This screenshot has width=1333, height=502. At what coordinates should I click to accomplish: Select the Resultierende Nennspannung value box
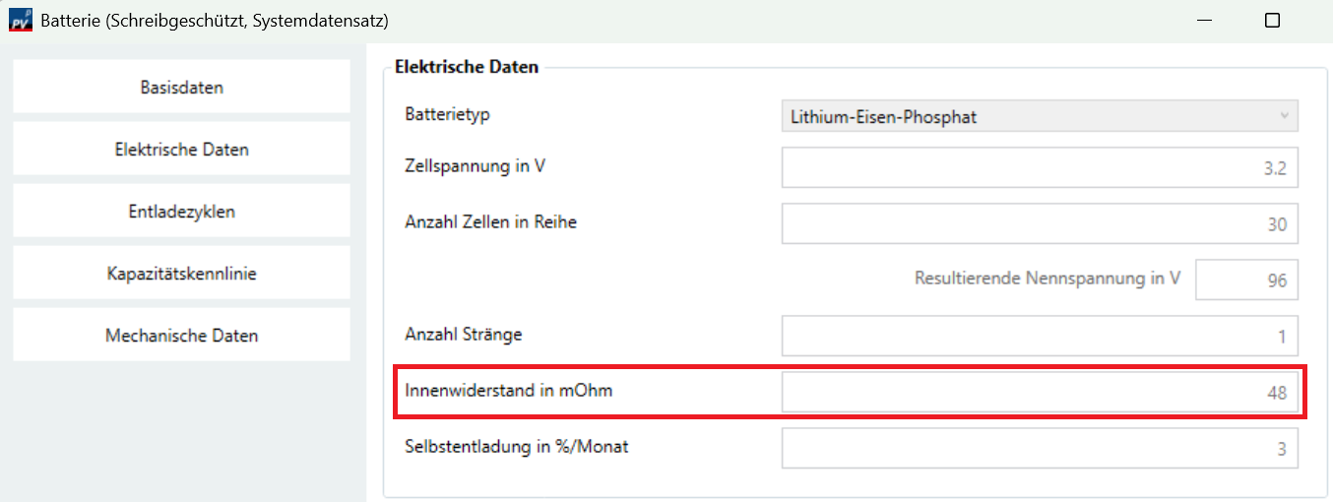click(x=1246, y=281)
